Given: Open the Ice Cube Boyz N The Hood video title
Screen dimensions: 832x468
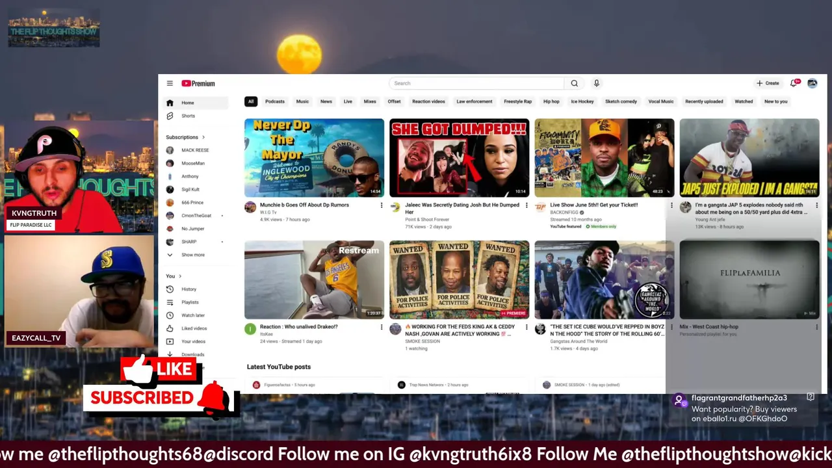Looking at the screenshot, I should point(607,330).
